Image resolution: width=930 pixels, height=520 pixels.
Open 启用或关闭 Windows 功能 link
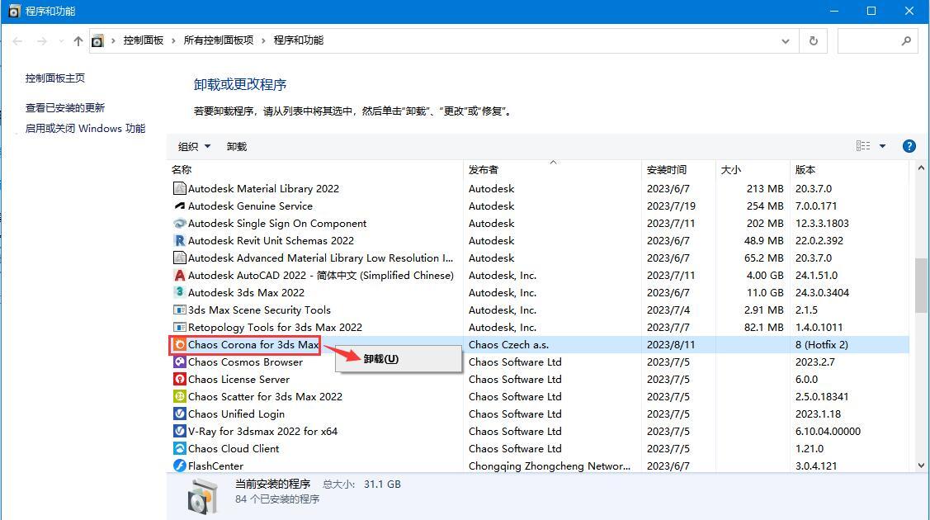point(85,129)
